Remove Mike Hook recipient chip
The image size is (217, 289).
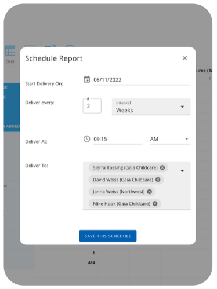pos(155,203)
